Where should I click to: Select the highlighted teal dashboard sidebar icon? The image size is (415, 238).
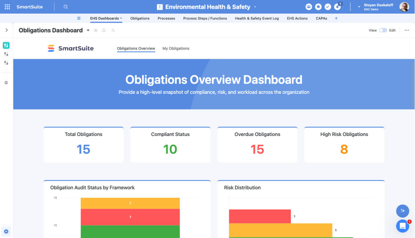coord(6,45)
